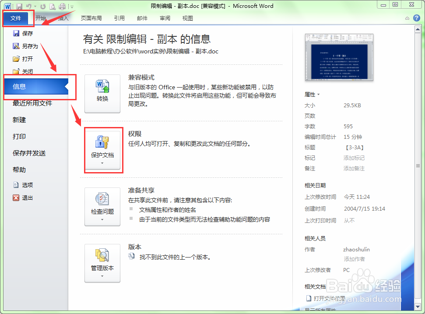The image size is (425, 314).
Task: Select 信息 in the backstage menu
Action: coord(36,87)
